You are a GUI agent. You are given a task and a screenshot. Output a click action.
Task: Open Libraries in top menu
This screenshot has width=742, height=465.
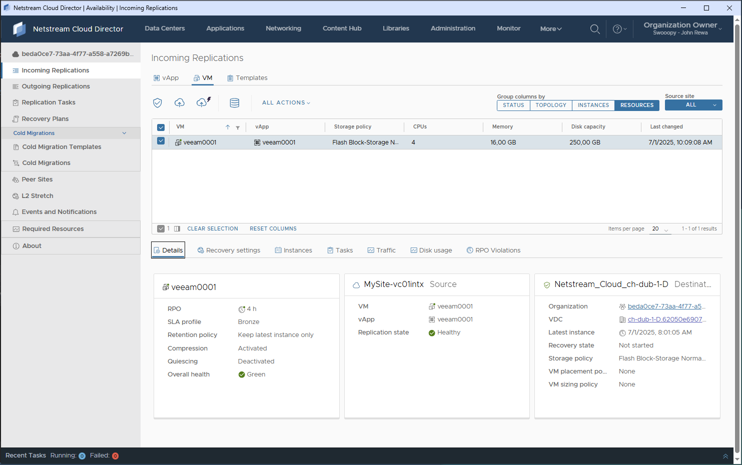[396, 28]
